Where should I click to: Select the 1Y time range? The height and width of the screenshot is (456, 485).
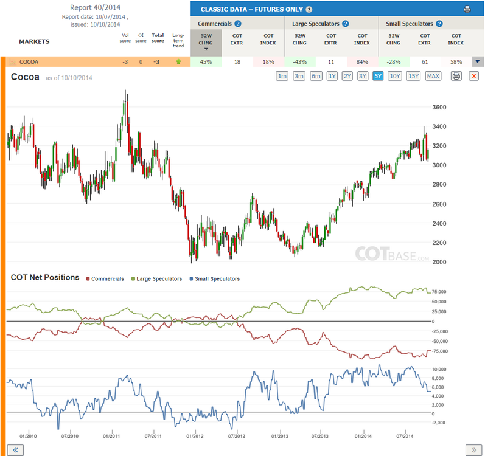tap(332, 76)
